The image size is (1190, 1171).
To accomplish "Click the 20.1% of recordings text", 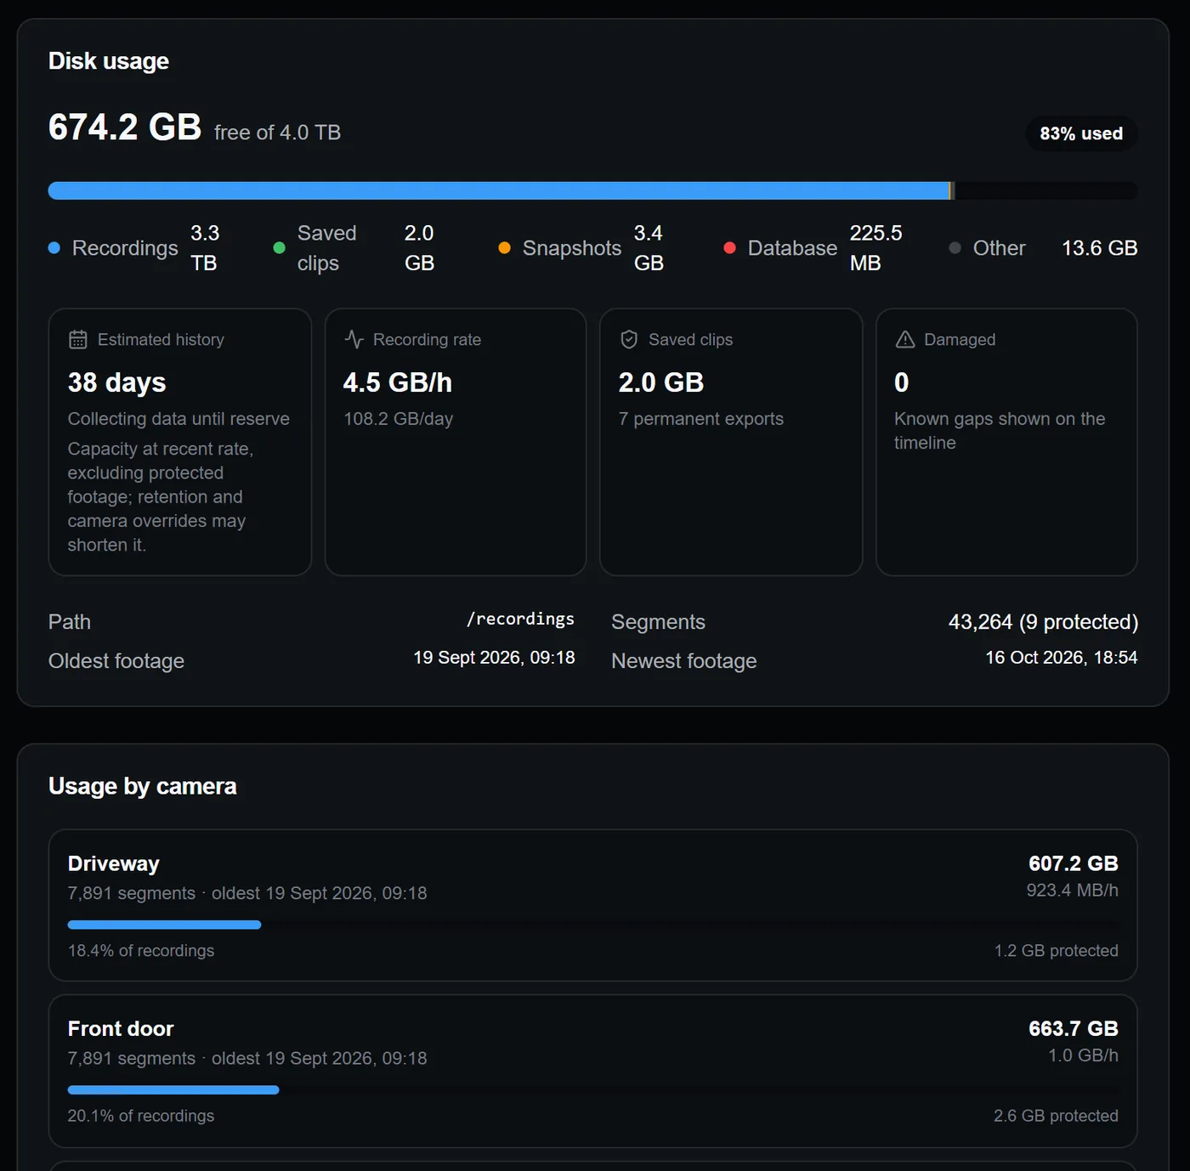I will click(141, 1116).
